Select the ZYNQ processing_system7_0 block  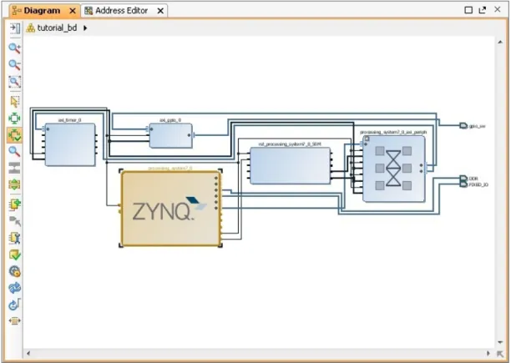[170, 209]
